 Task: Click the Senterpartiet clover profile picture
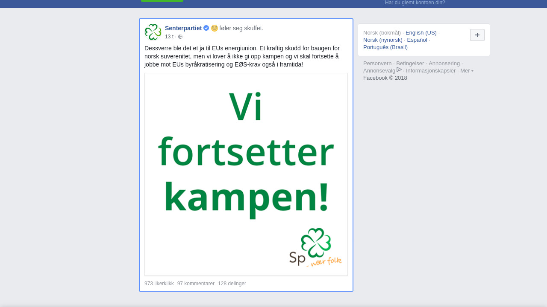153,32
